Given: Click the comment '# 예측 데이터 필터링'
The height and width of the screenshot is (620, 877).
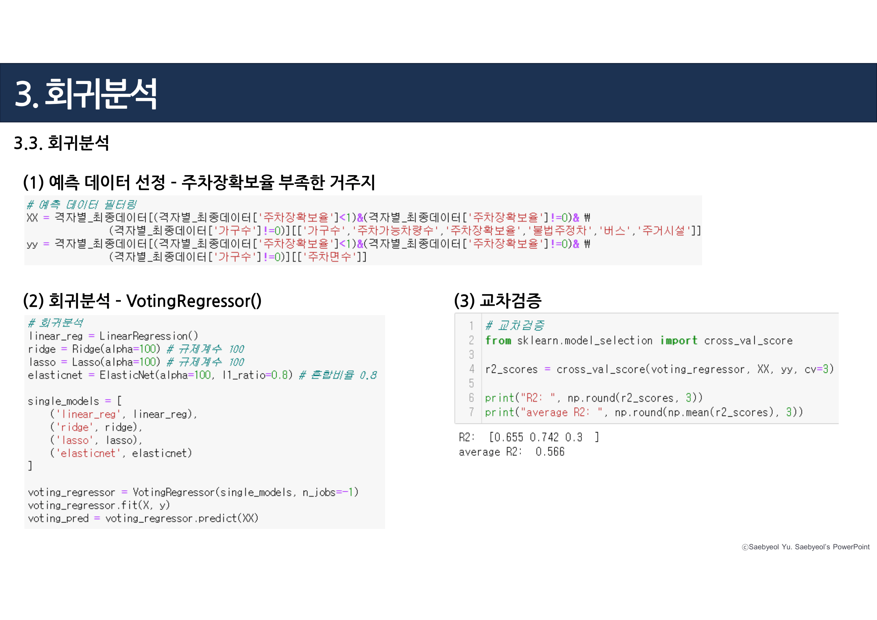Looking at the screenshot, I should [81, 205].
